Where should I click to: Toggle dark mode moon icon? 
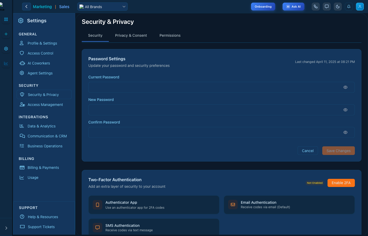pyautogui.click(x=338, y=7)
